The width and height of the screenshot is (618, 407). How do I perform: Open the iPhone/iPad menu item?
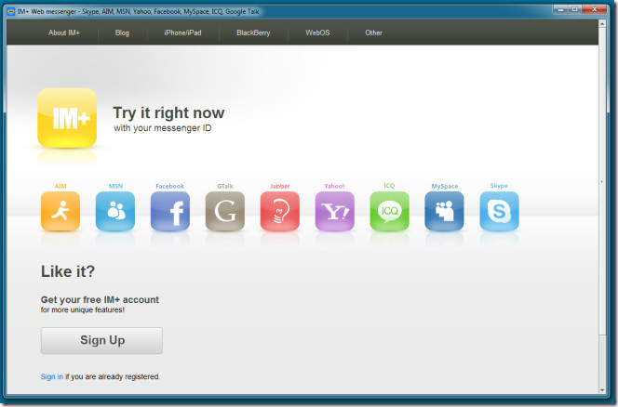(x=182, y=33)
